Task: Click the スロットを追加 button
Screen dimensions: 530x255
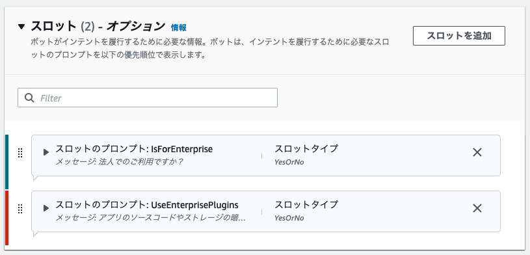Action: [459, 36]
